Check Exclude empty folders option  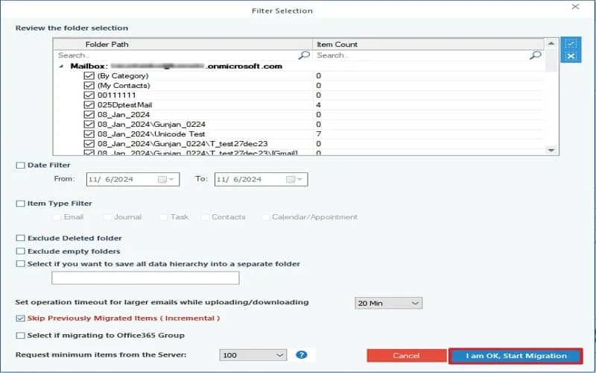pyautogui.click(x=21, y=251)
